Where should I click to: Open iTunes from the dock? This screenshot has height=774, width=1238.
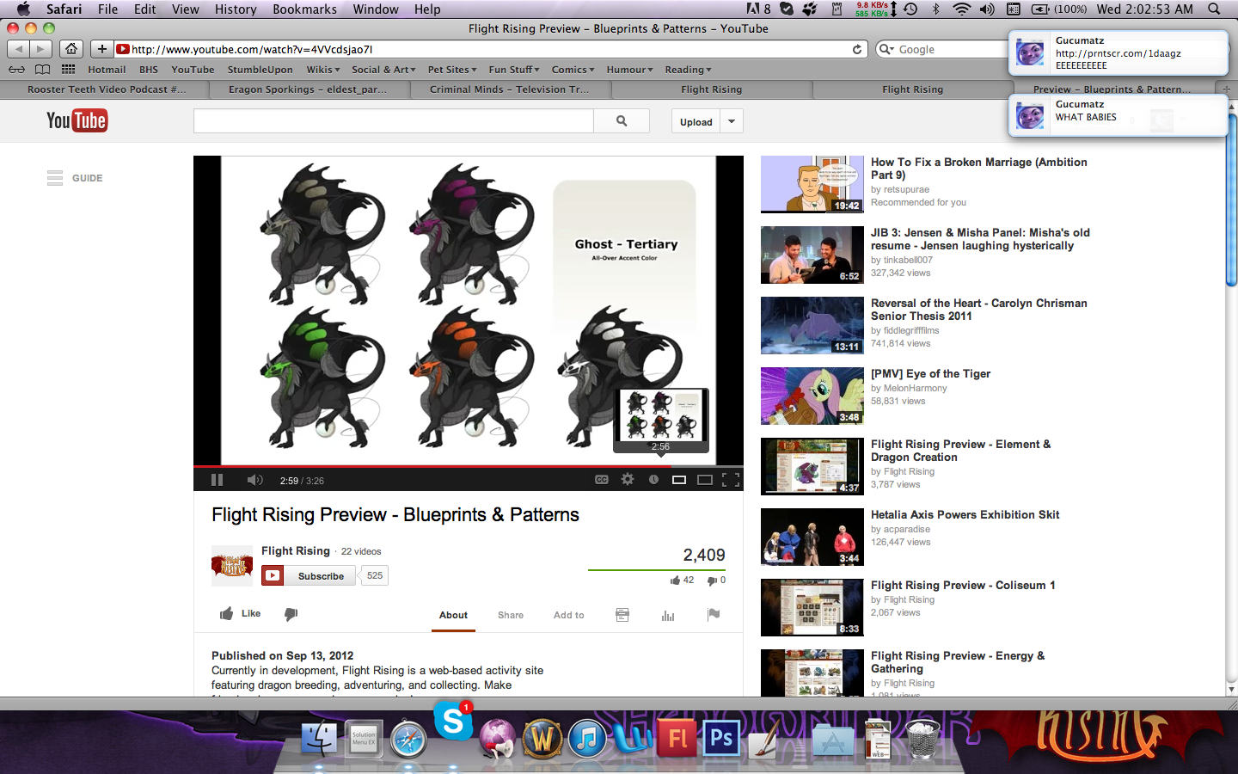(x=588, y=738)
